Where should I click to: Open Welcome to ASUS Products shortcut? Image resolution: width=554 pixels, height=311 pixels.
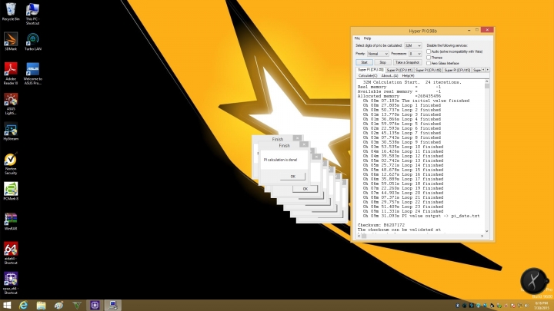point(32,74)
